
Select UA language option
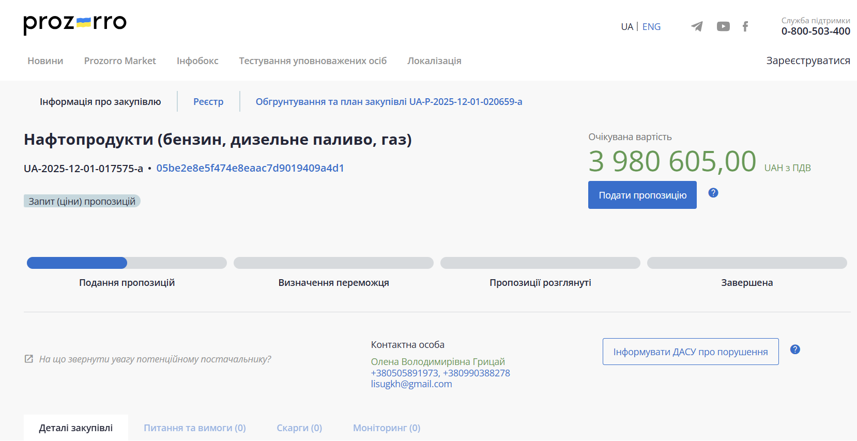coord(626,27)
